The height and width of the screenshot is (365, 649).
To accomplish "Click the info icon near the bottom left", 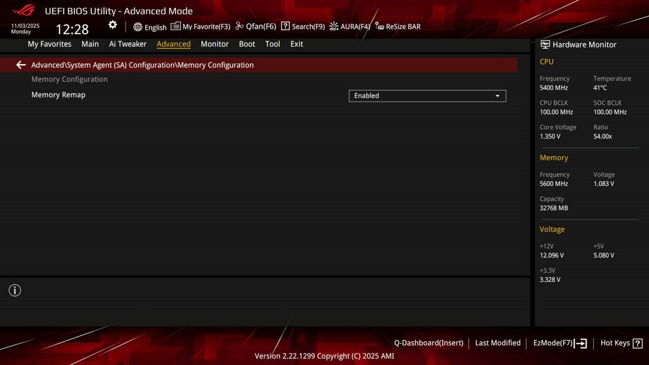I will click(15, 290).
